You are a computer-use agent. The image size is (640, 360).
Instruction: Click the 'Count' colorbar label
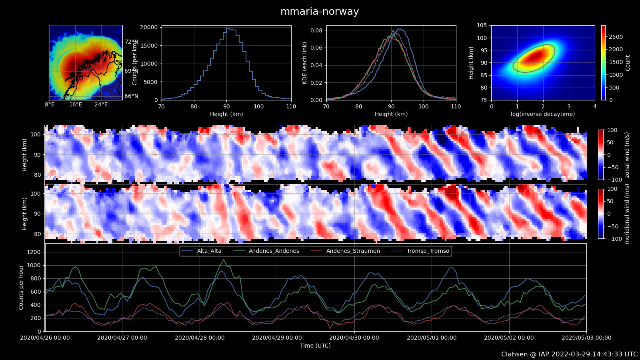click(x=628, y=63)
